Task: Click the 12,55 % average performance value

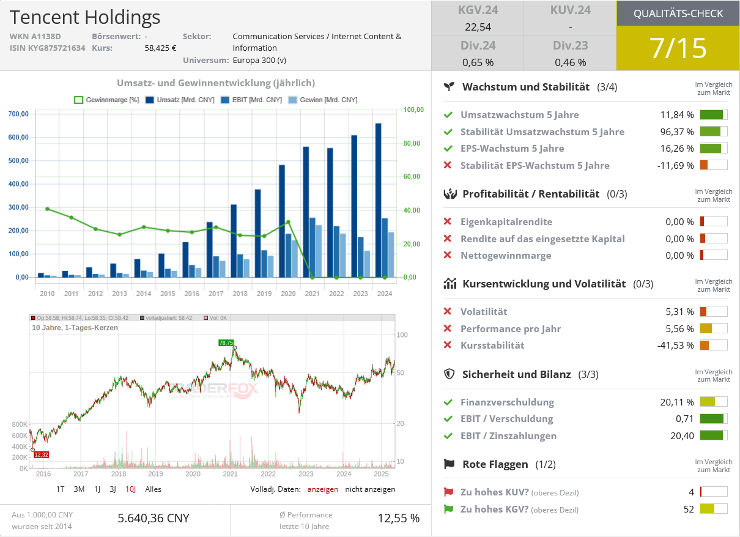Action: pos(399,519)
